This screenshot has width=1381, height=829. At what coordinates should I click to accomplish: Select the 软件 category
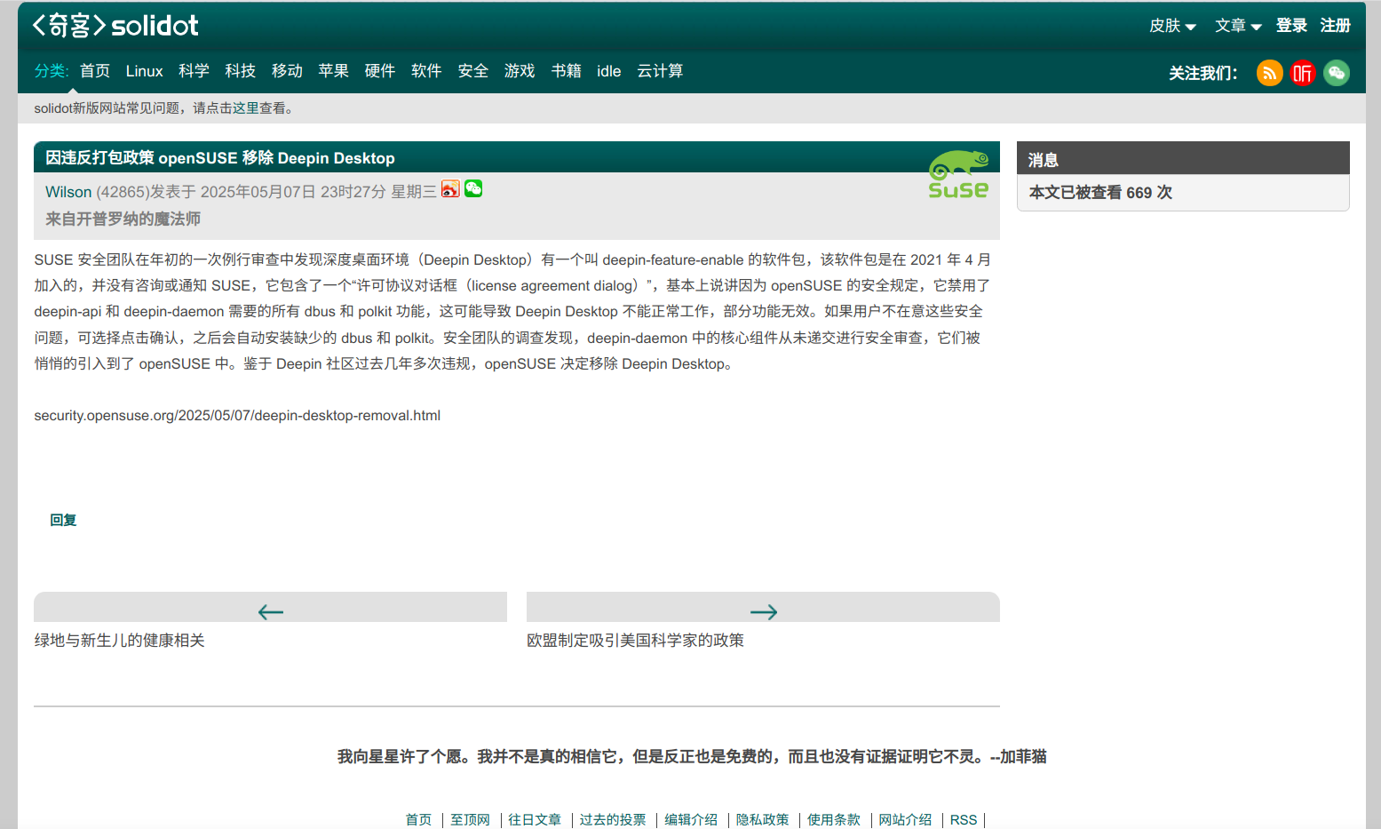coord(426,71)
